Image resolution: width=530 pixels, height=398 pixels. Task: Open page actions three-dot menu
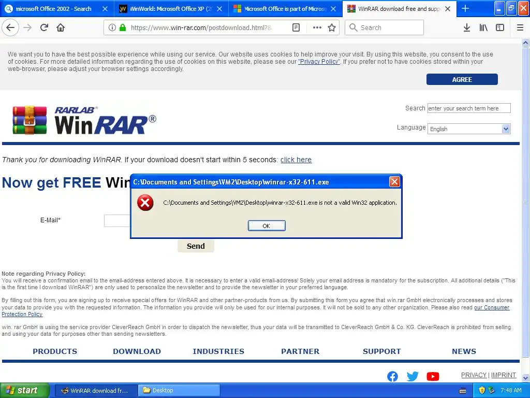[x=317, y=28]
